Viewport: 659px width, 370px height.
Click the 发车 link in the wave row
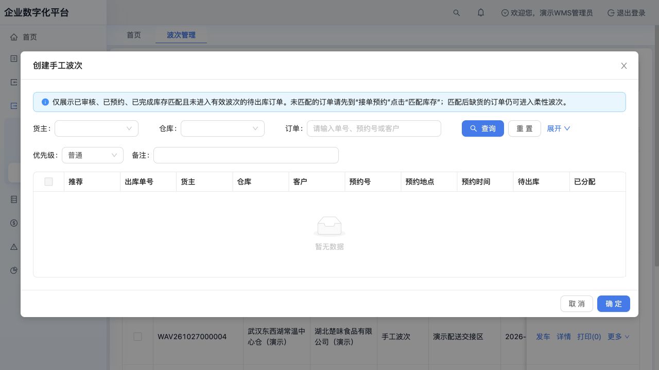[x=543, y=337]
